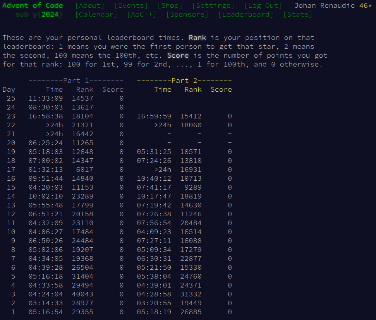
Task: Click the user name Johan Renaudie
Action: pyautogui.click(x=324, y=5)
